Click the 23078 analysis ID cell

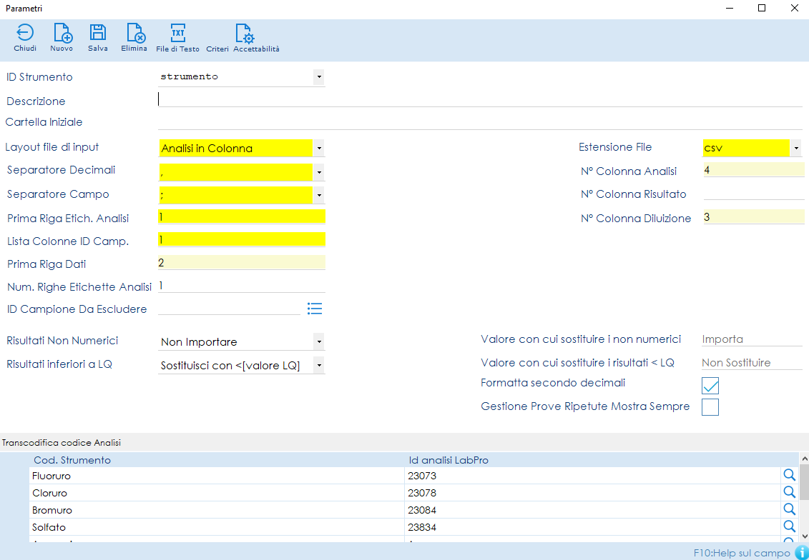593,493
